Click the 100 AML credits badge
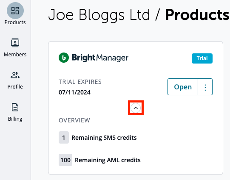This screenshot has height=180, width=230. (x=65, y=160)
